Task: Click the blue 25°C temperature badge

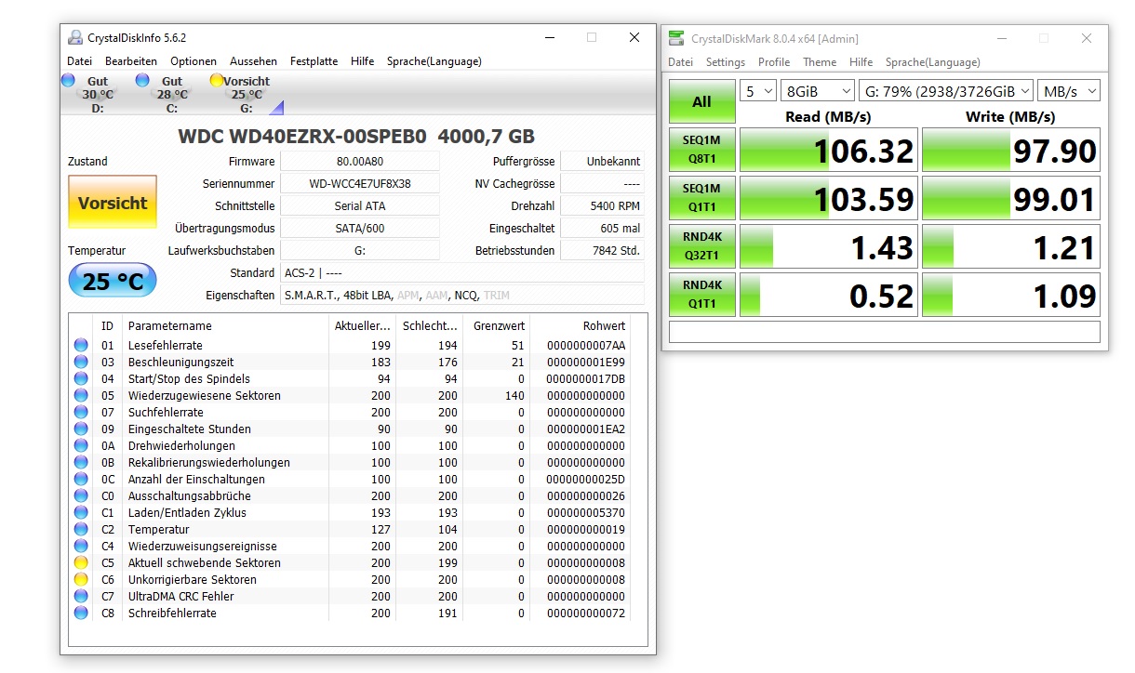Action: [x=112, y=280]
